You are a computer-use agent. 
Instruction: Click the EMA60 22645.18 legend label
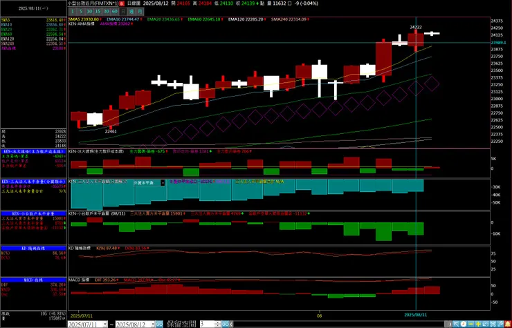204,19
